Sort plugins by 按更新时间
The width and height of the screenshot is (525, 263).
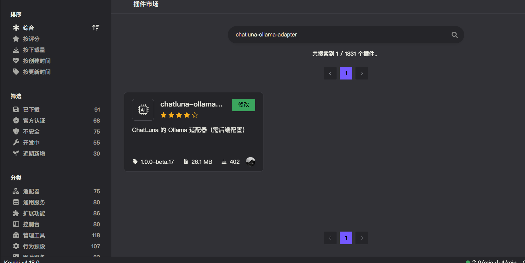pyautogui.click(x=37, y=72)
